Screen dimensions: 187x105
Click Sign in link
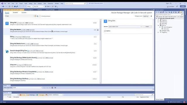point(167,3)
